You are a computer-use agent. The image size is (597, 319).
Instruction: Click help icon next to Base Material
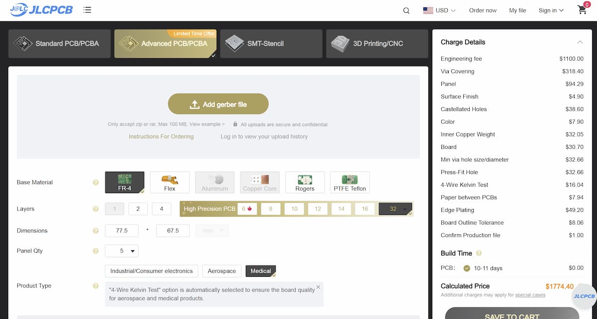tap(96, 183)
